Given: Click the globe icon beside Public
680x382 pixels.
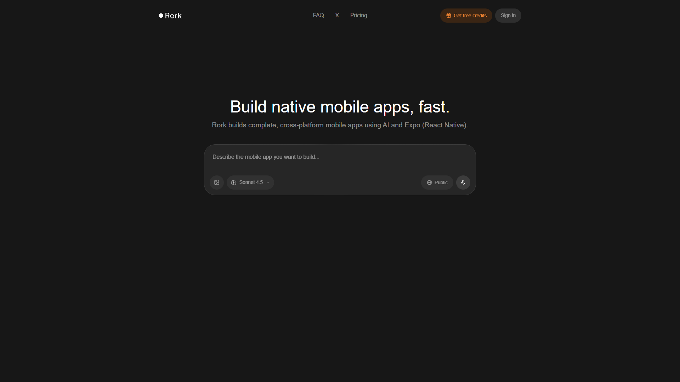Looking at the screenshot, I should tap(430, 183).
